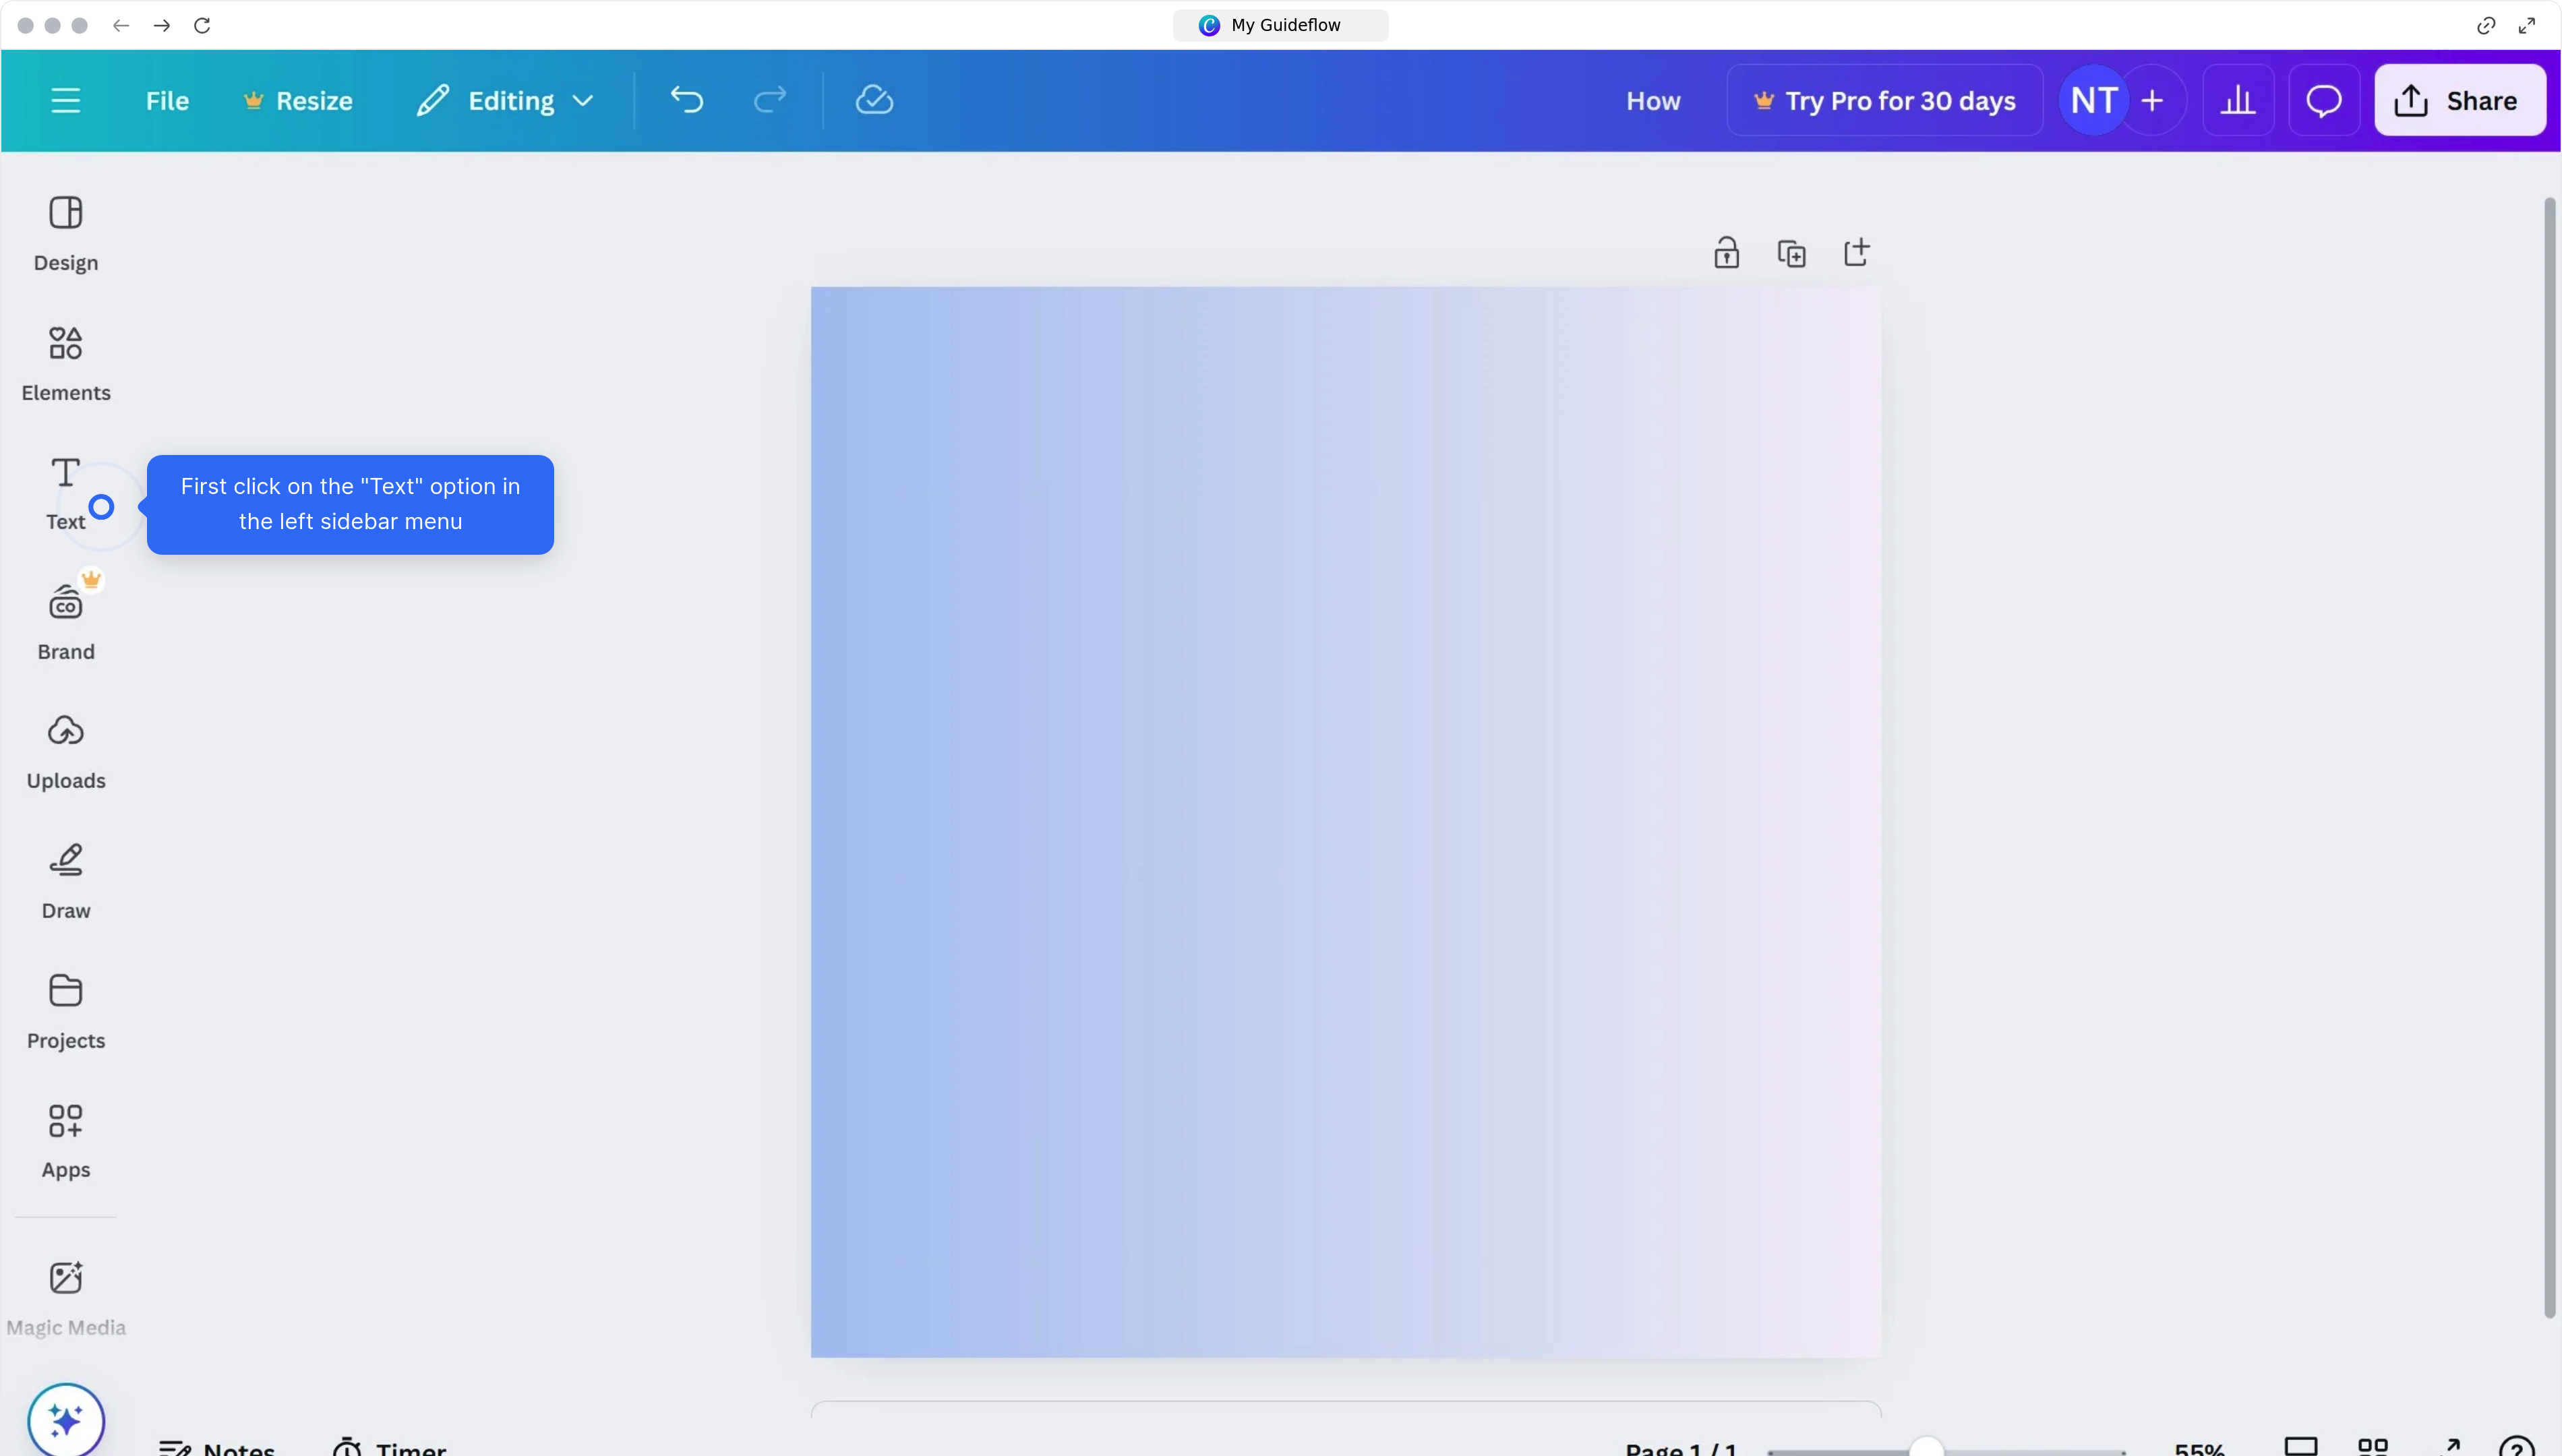Viewport: 2562px width, 1456px height.
Task: Open the Canva AI assistant sparkle button
Action: coord(66,1419)
